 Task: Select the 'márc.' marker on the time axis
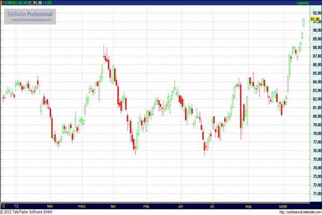pos(82,206)
